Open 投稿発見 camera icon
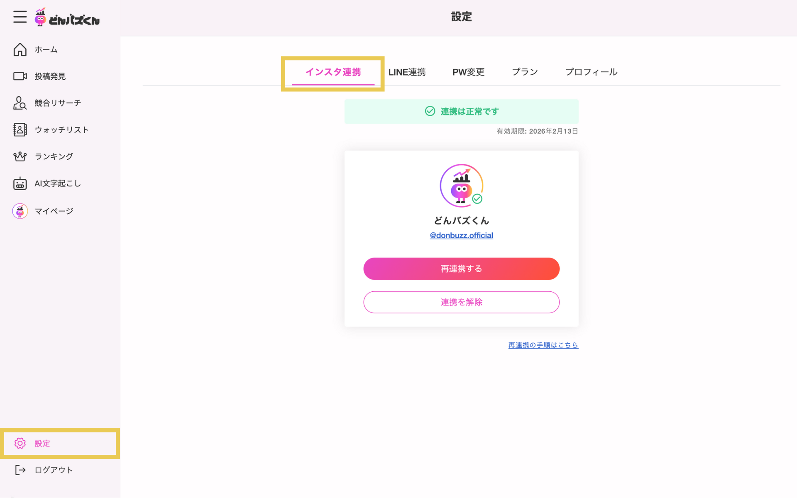 coord(20,76)
